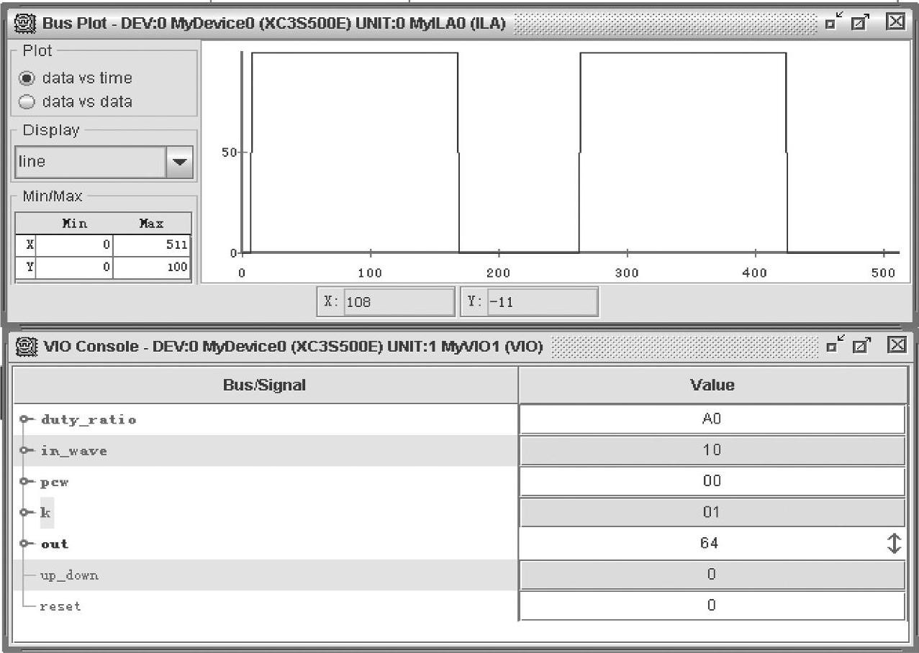Click the duty_ratio value A0
Image resolution: width=919 pixels, height=653 pixels.
pos(712,419)
